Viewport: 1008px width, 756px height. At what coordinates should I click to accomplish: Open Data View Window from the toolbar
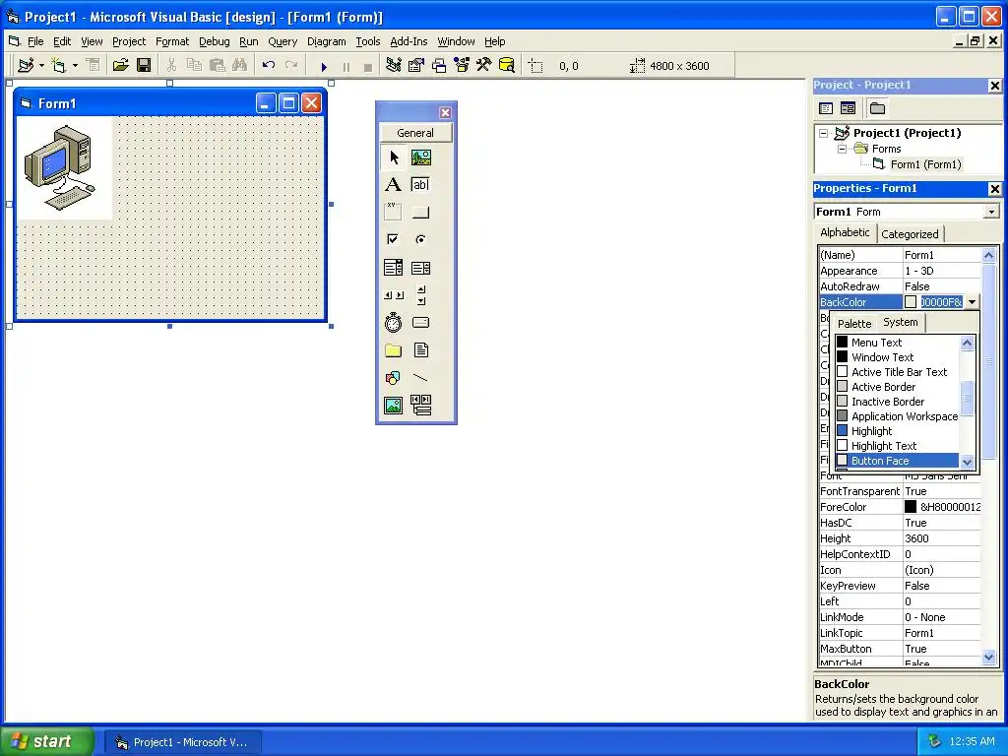507,66
